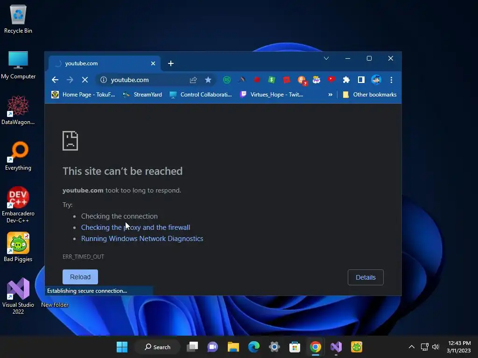Select the My Computer desktop icon

(x=18, y=65)
